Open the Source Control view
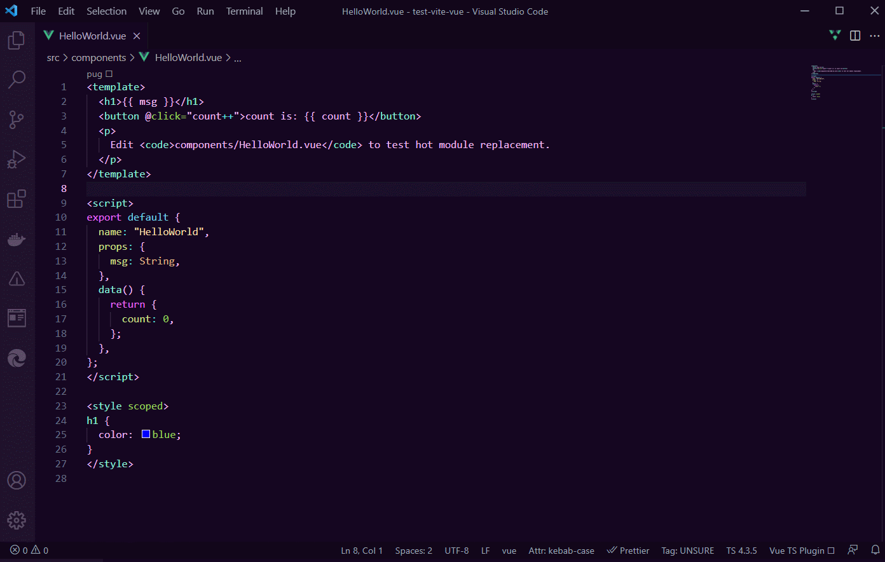 (17, 120)
